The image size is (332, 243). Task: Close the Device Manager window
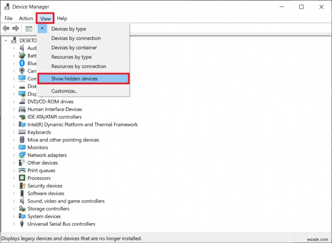[x=321, y=7]
